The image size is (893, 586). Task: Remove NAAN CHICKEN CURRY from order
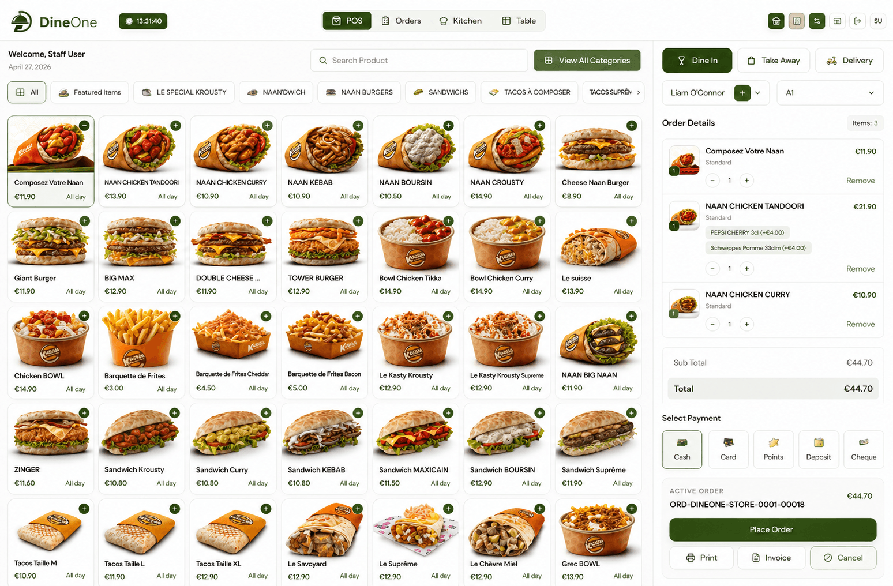click(860, 324)
